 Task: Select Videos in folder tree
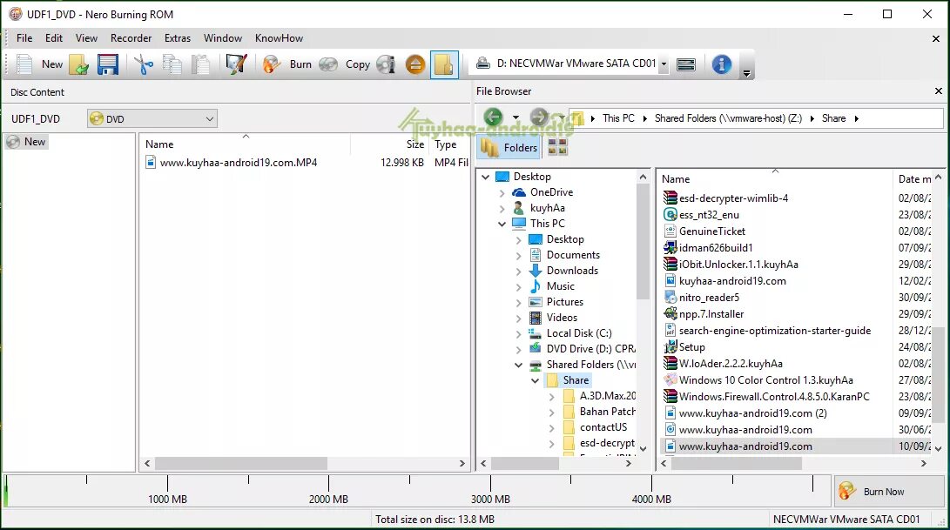[x=561, y=318]
